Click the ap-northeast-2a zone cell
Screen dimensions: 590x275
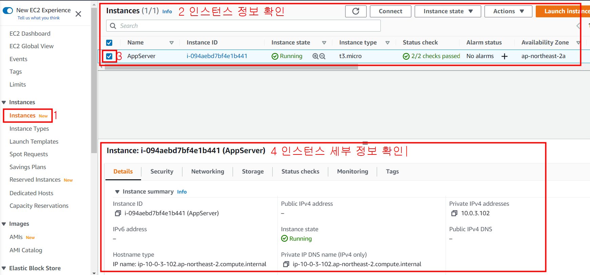point(543,56)
